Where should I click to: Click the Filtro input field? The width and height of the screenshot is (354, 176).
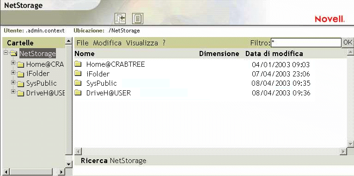point(306,43)
